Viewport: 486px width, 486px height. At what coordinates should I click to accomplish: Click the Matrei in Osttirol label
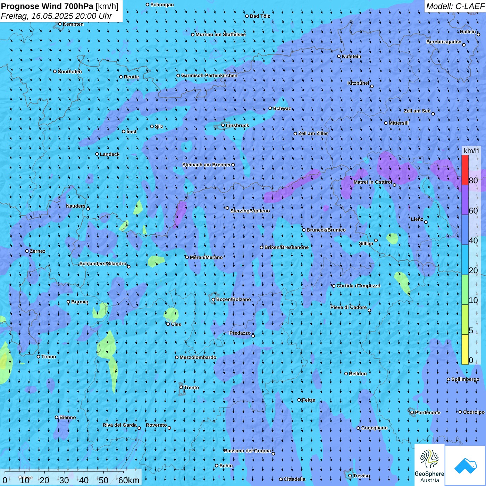[373, 182]
